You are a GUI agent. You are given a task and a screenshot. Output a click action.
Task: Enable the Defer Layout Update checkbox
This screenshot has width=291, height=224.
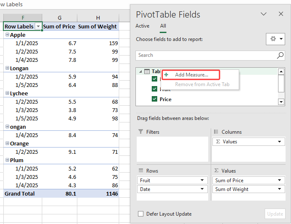(x=140, y=214)
